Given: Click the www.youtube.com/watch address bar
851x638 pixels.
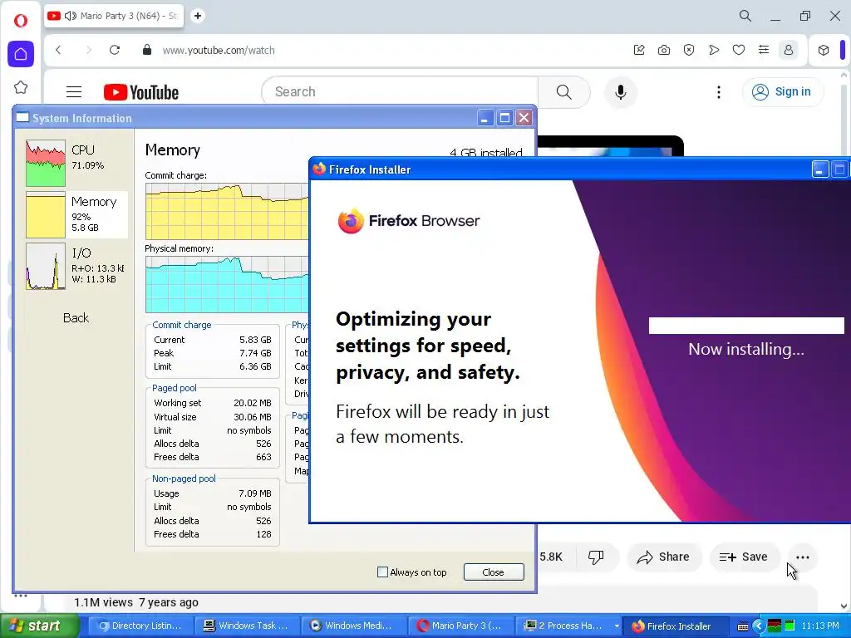Looking at the screenshot, I should pyautogui.click(x=219, y=50).
